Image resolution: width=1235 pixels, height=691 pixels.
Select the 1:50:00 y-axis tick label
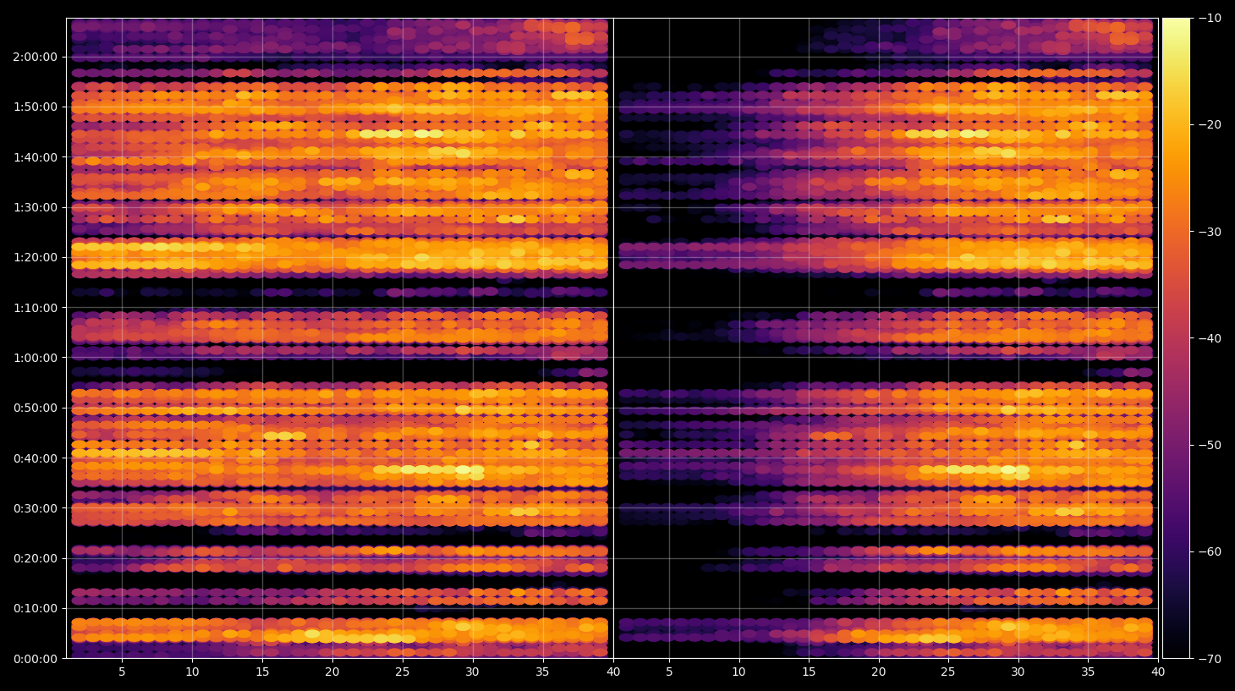pos(36,107)
